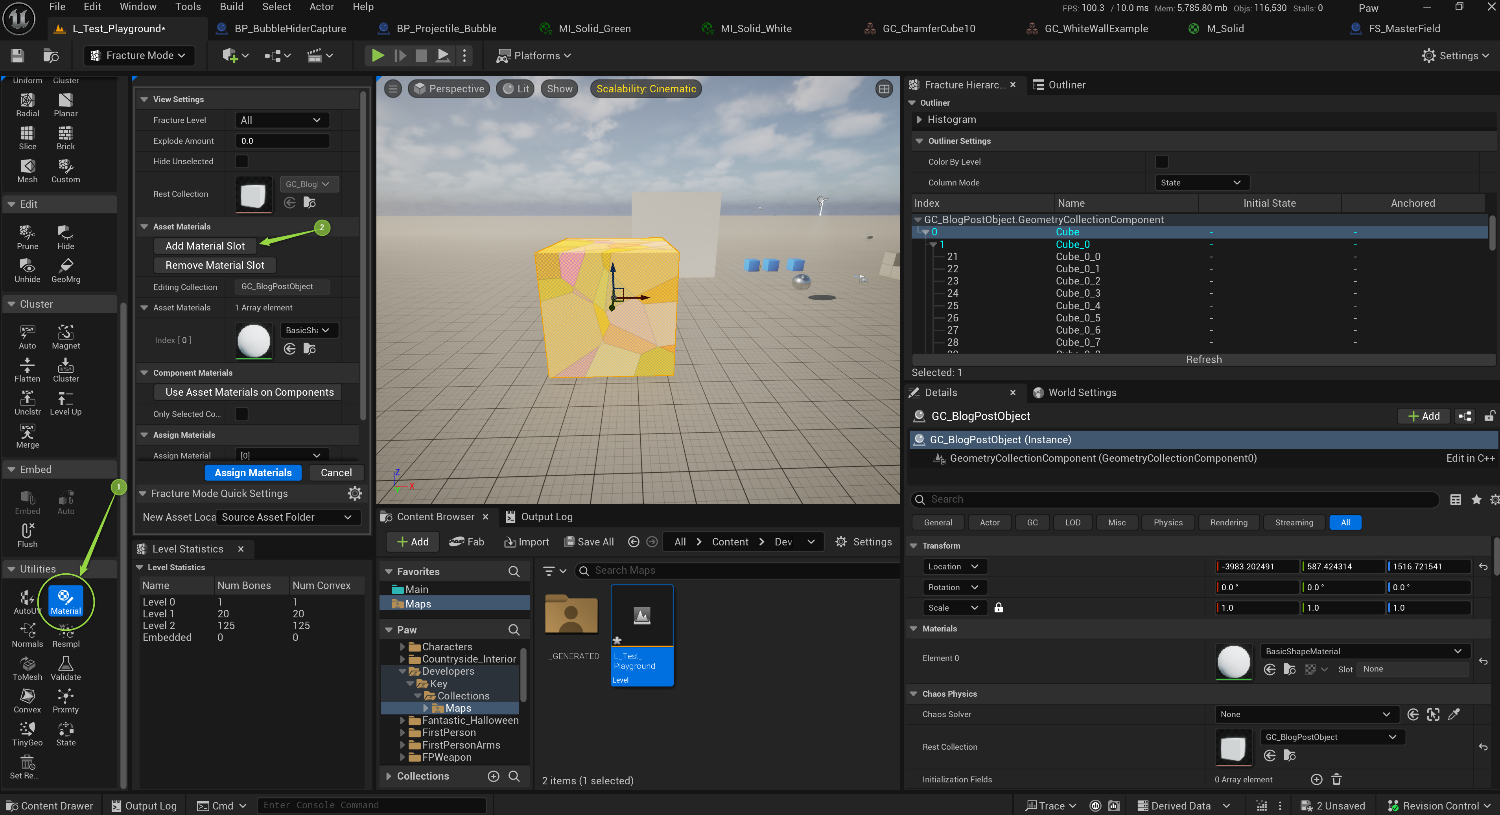Click the BasicShapeMaterial Element 0 thumbnail
The image size is (1500, 815).
1233,661
